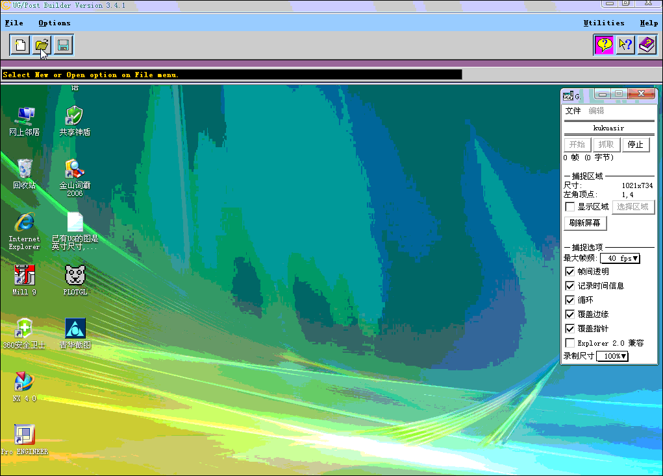Click the kukuasir name field
The width and height of the screenshot is (663, 476).
[x=608, y=128]
